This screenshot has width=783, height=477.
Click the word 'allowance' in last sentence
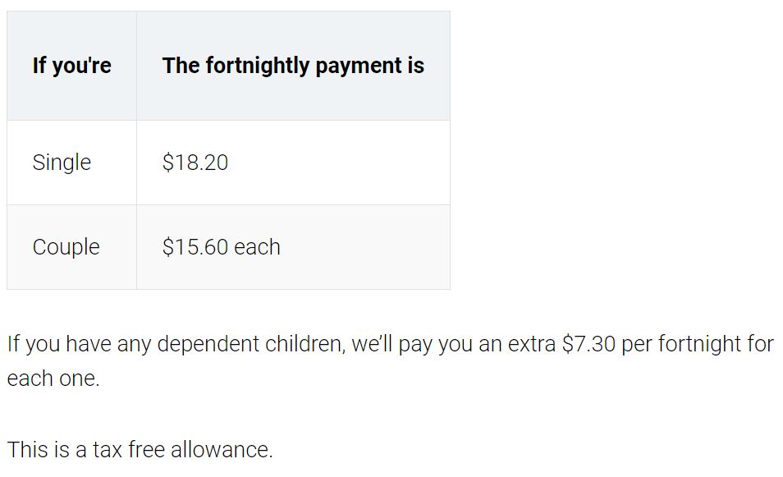point(222,450)
